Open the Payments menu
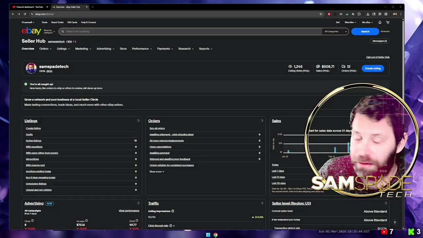The image size is (423, 238). pyautogui.click(x=165, y=49)
